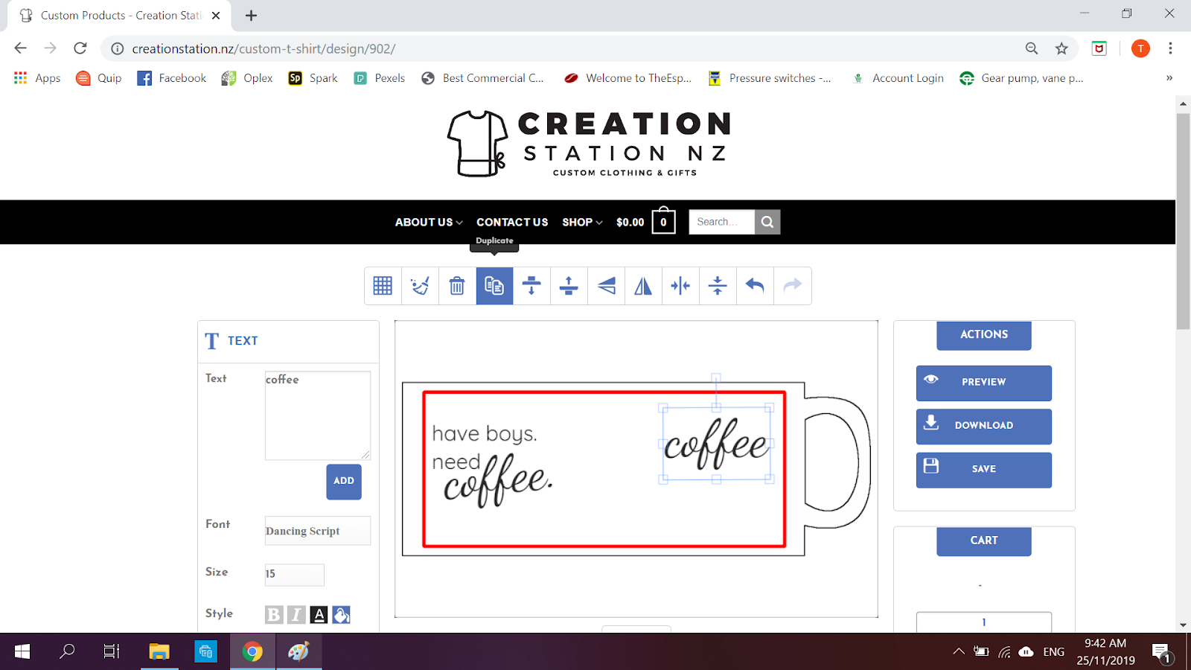Click the site search field
The height and width of the screenshot is (670, 1191).
(721, 222)
